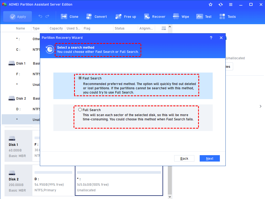Select the highlighted unallocated row under Disk 2
Image resolution: width=265 pixels, height=199 pixels.
[x=21, y=120]
